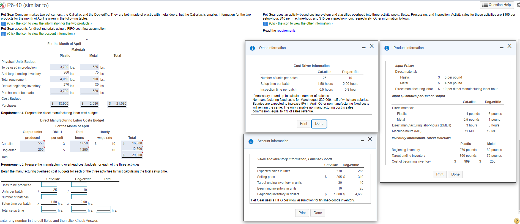Image resolution: width=520 pixels, height=224 pixels.
Task: Click the help question mark icon at bottom right
Action: click(x=516, y=221)
